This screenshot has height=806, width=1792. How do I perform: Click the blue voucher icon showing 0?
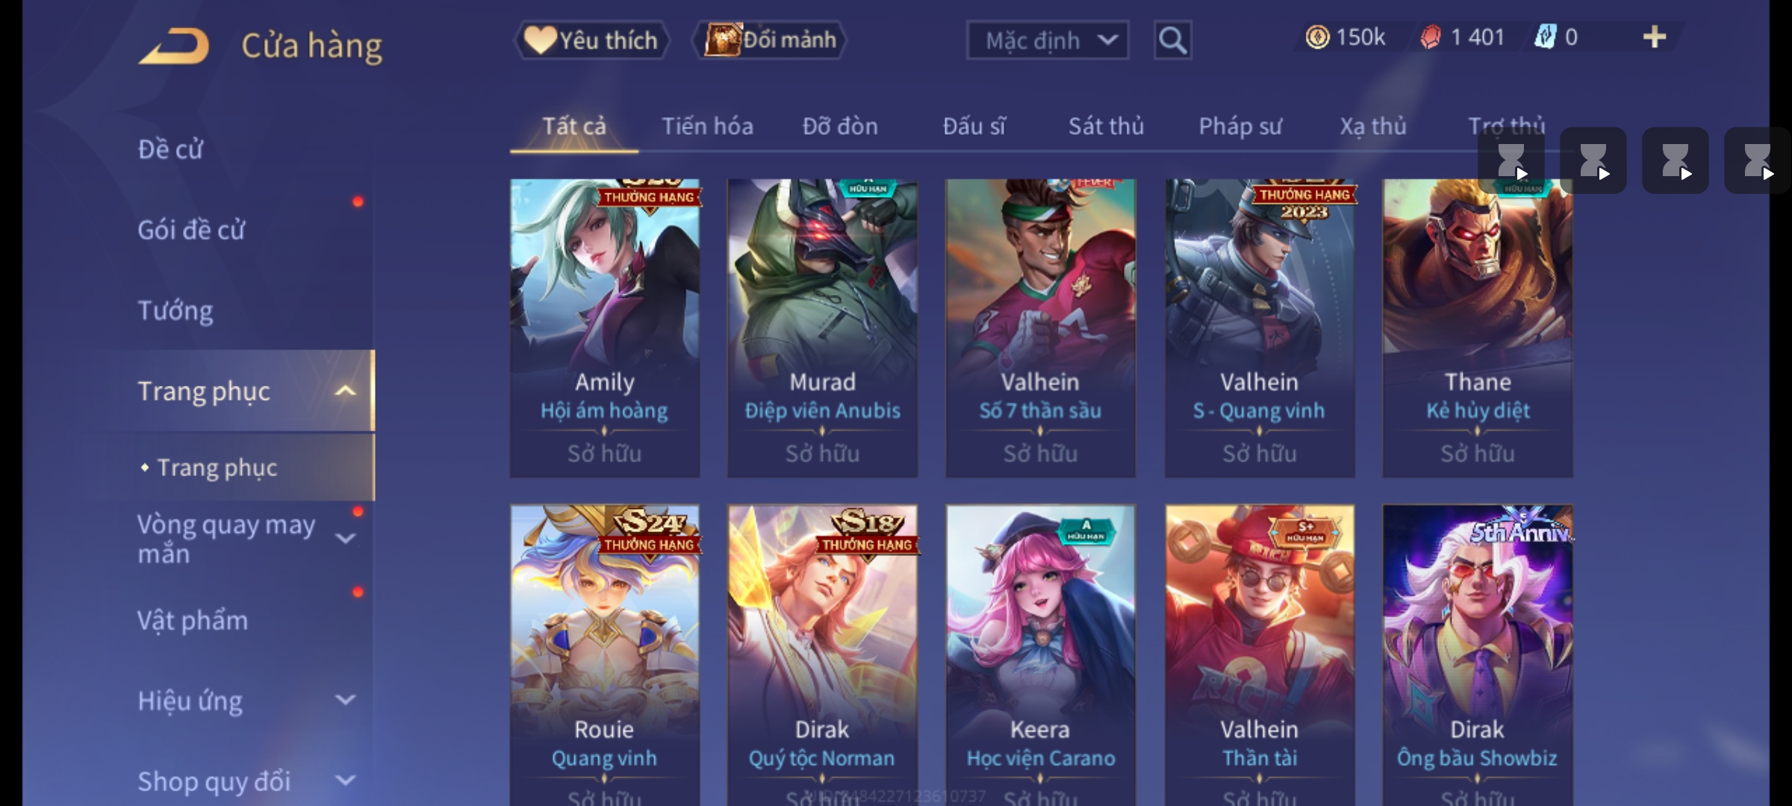[x=1545, y=37]
